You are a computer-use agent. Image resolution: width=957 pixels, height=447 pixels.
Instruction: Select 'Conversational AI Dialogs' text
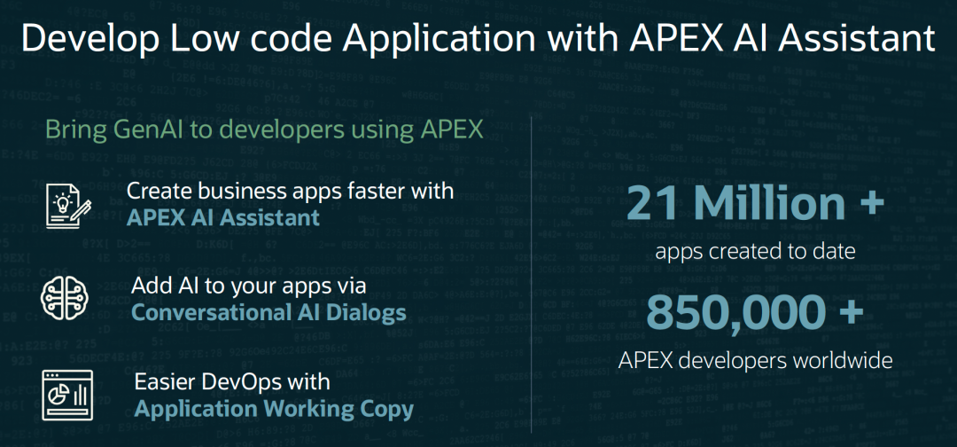[268, 313]
